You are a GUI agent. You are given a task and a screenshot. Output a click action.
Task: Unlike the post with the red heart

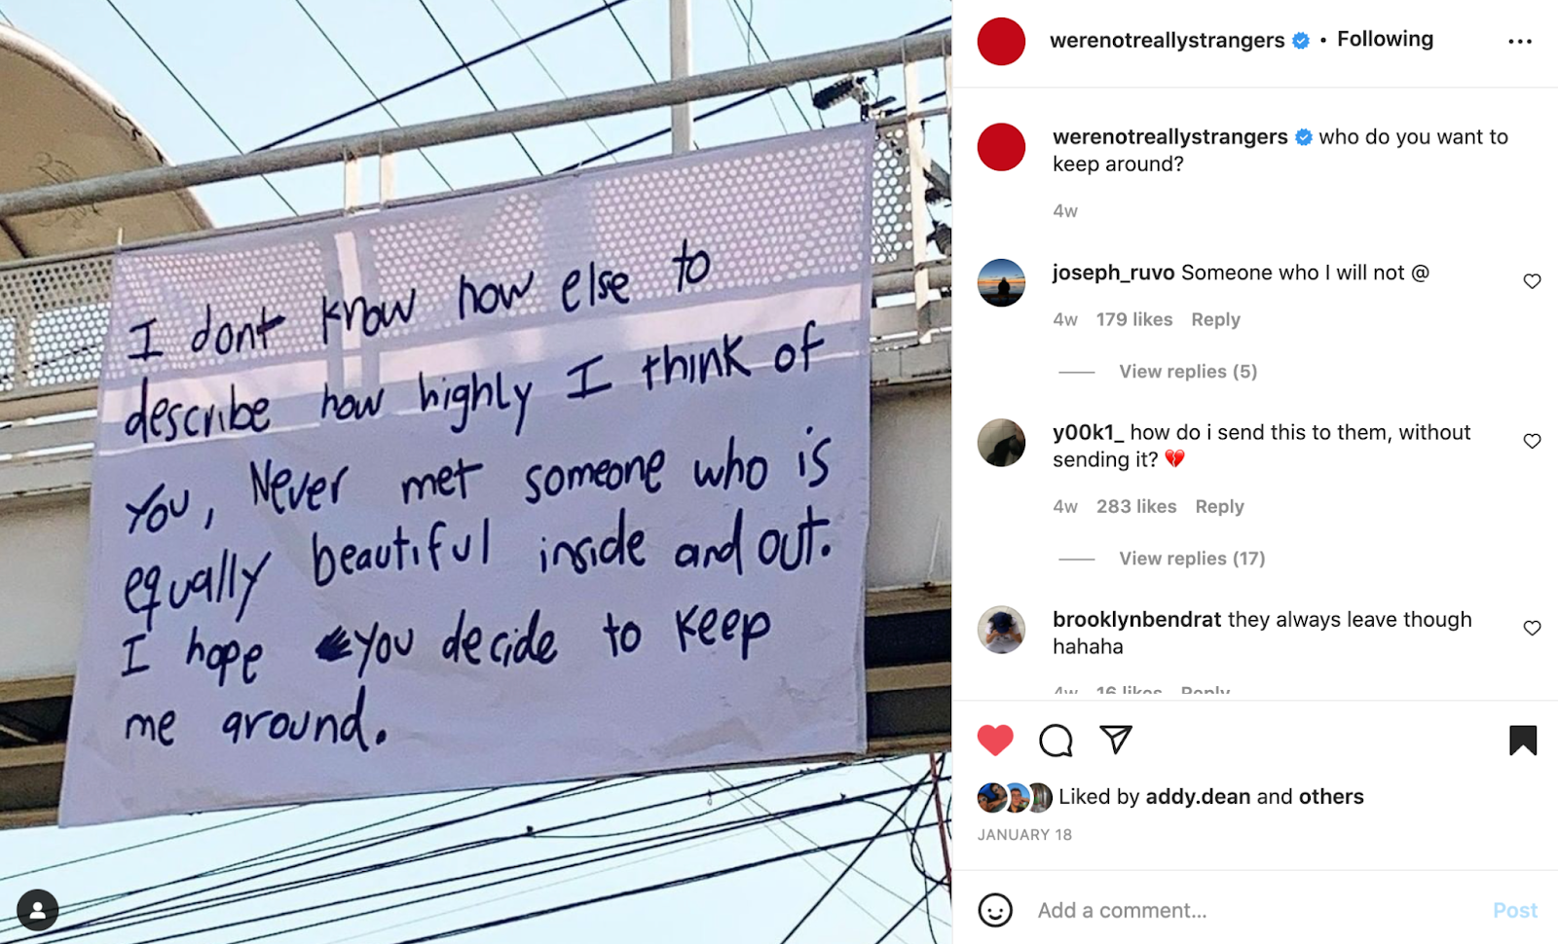995,741
